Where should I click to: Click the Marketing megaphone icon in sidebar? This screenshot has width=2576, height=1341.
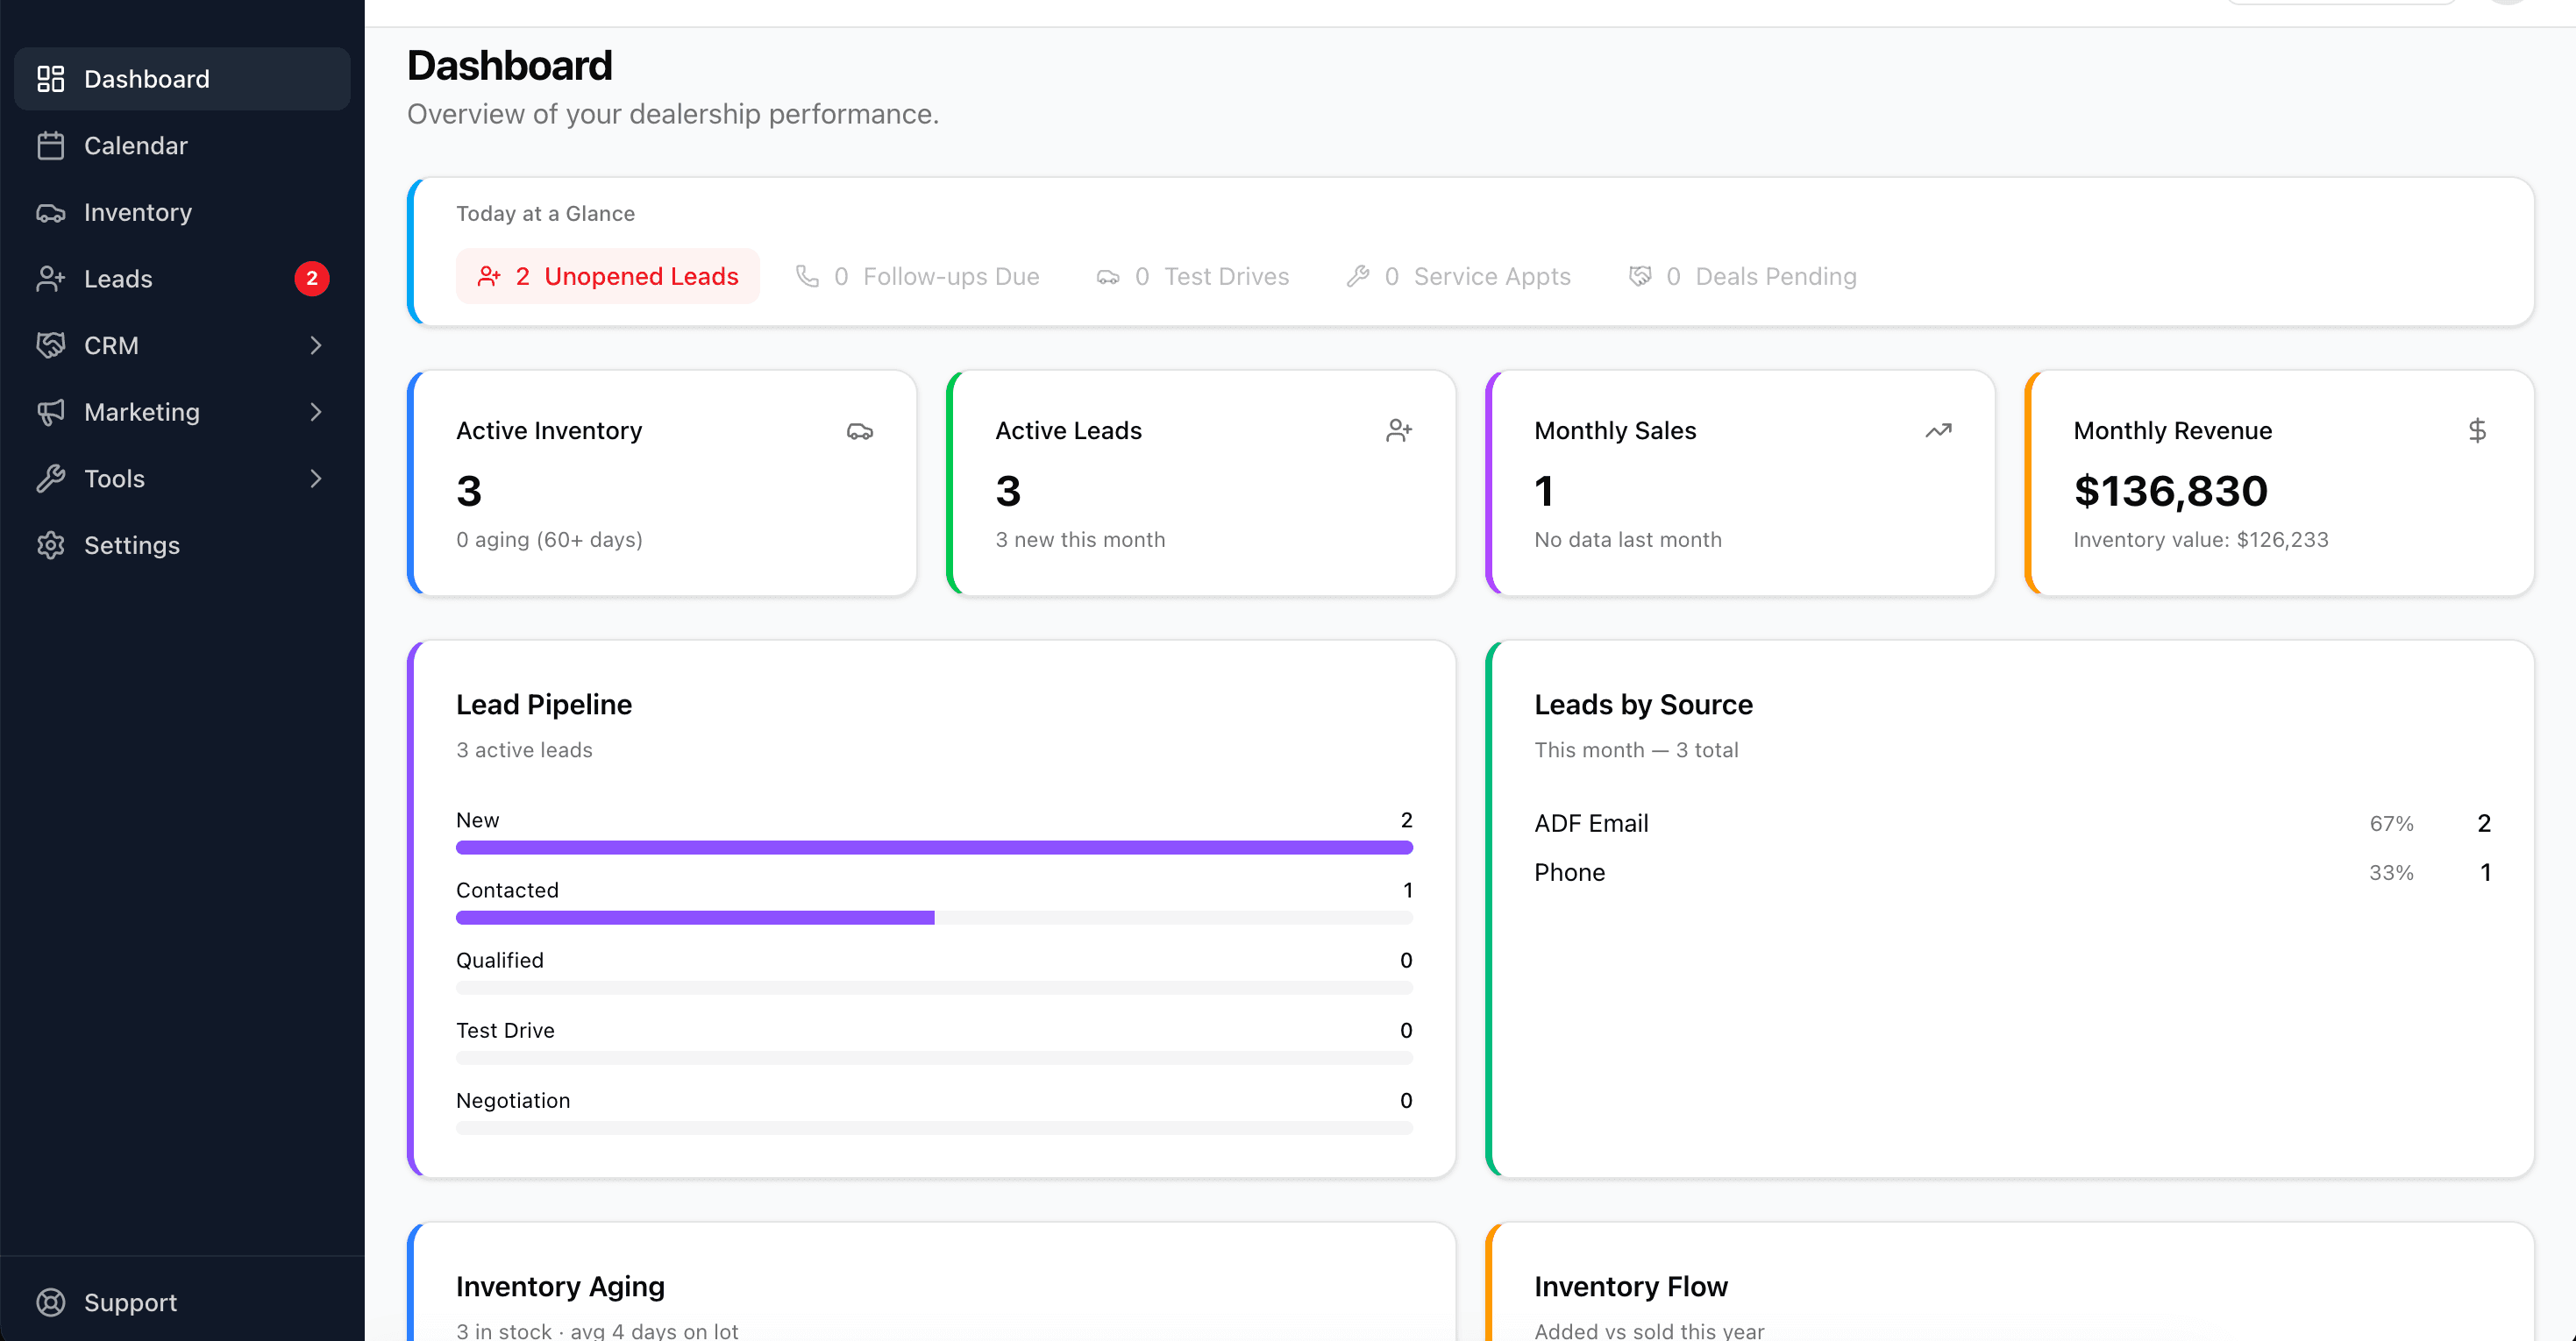[51, 412]
